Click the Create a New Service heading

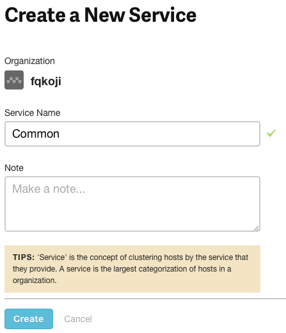pyautogui.click(x=100, y=15)
